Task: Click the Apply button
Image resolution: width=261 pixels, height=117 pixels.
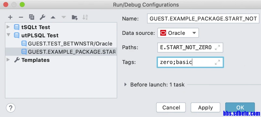Action: 206,108
